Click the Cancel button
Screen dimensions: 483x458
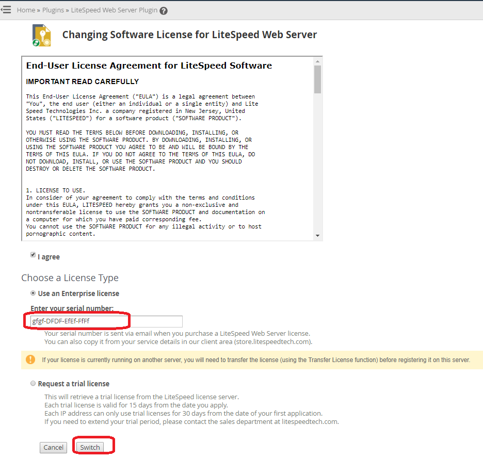click(53, 447)
